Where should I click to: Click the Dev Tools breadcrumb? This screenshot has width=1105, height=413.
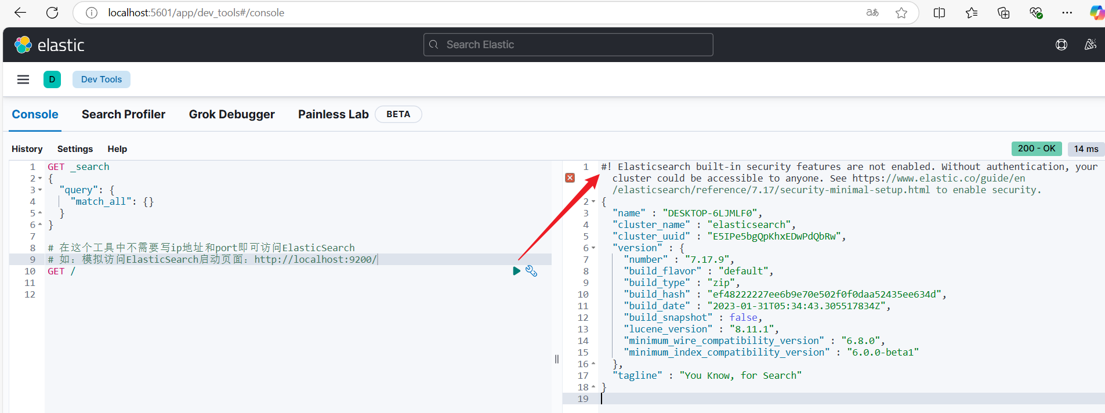[102, 79]
